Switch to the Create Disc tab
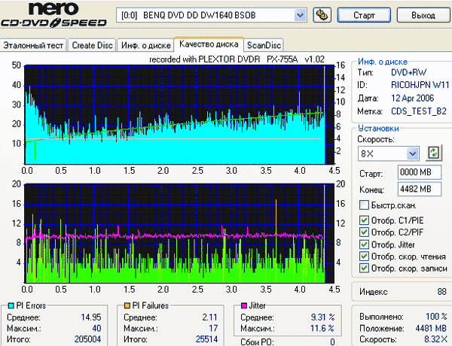This screenshot has width=452, height=346. click(x=92, y=45)
